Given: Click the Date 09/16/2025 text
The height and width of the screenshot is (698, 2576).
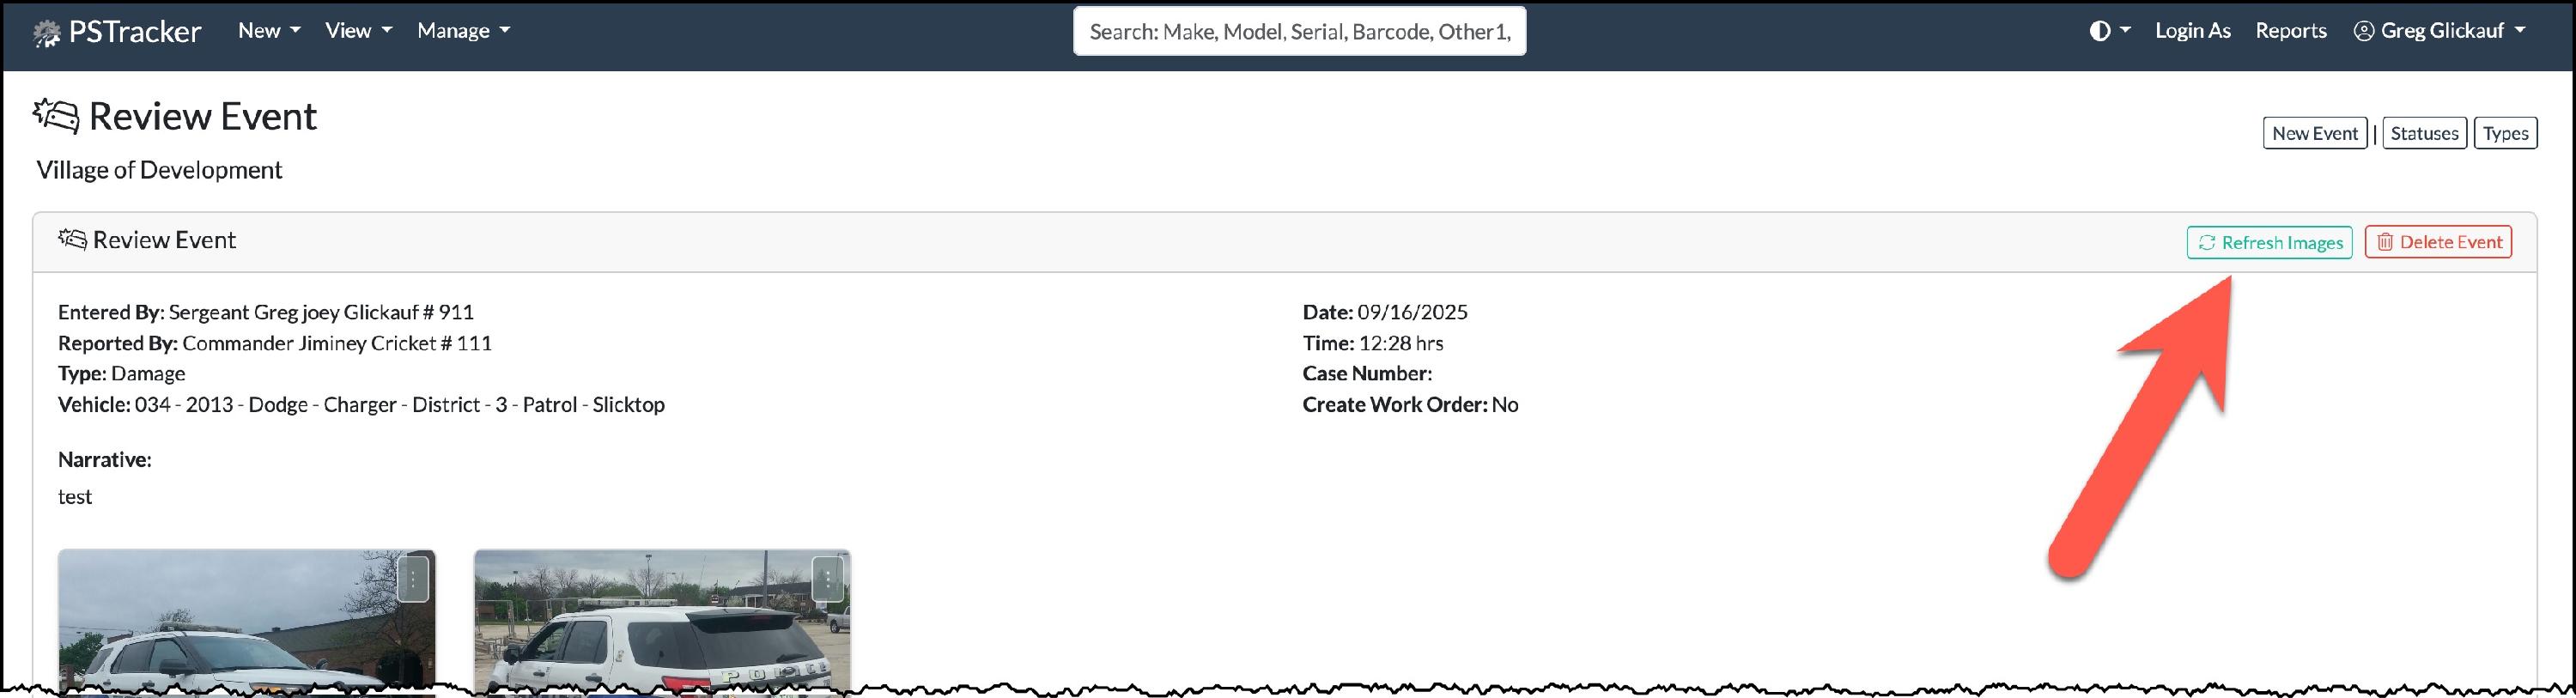Looking at the screenshot, I should click(x=1385, y=312).
